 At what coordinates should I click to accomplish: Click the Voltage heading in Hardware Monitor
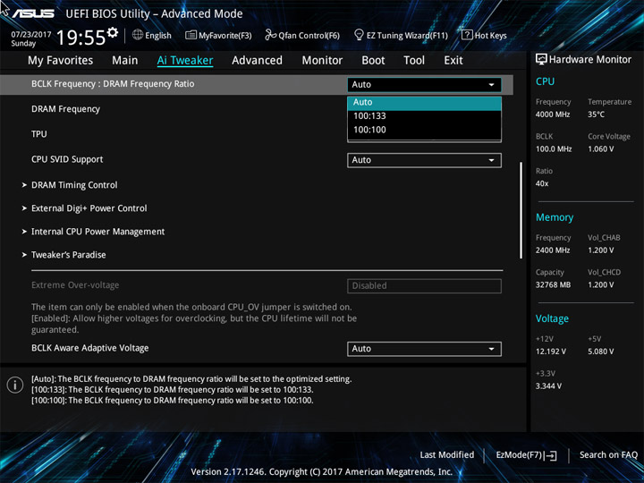[x=552, y=318]
